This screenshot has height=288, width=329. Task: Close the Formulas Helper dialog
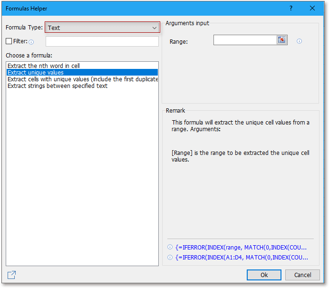point(312,9)
